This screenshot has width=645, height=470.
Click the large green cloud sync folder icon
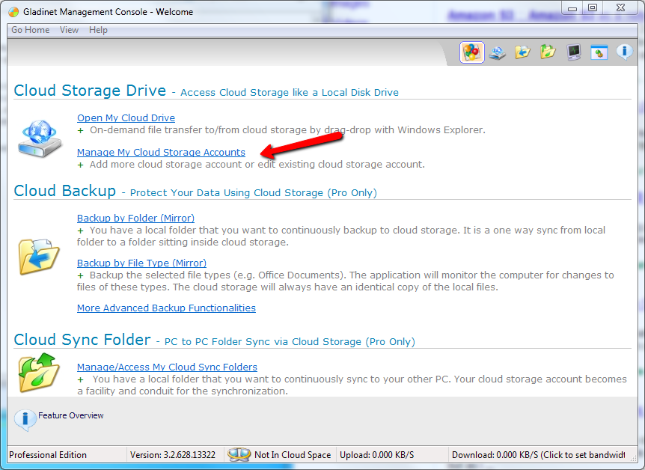click(39, 373)
